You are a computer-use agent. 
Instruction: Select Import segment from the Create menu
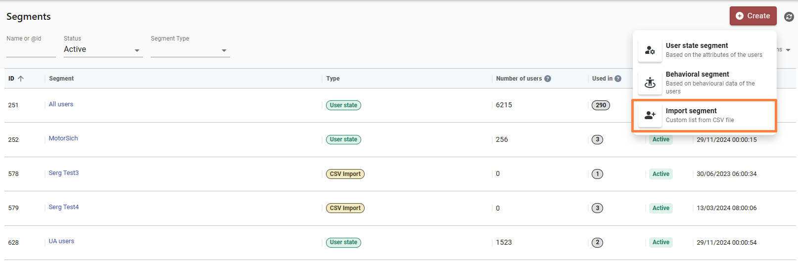(704, 116)
